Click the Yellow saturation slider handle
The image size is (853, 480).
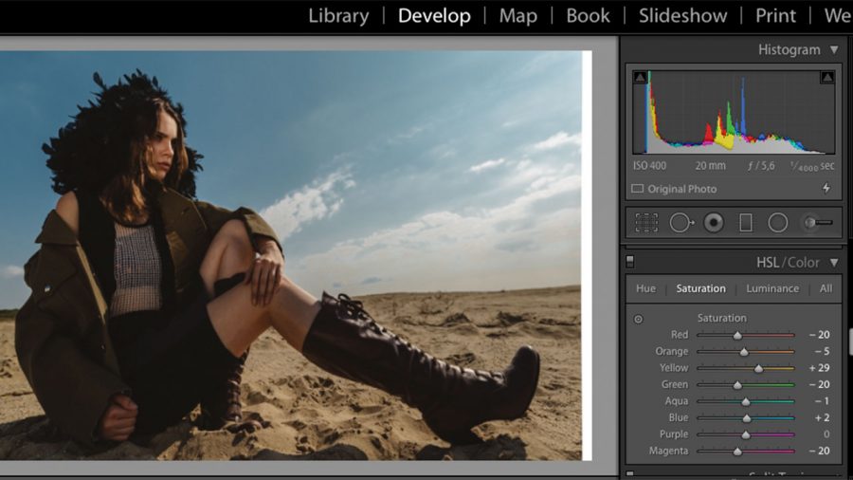point(758,368)
